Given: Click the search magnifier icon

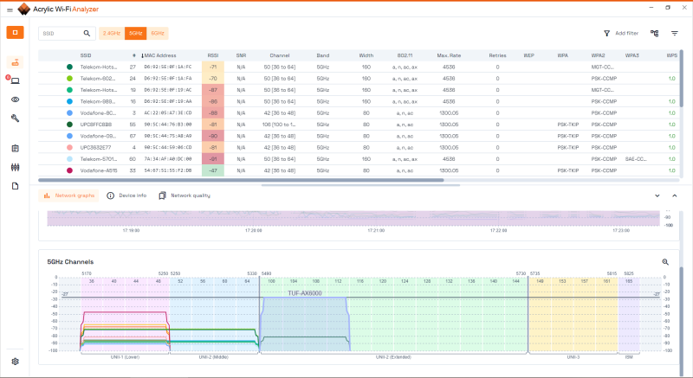Looking at the screenshot, I should click(x=87, y=33).
